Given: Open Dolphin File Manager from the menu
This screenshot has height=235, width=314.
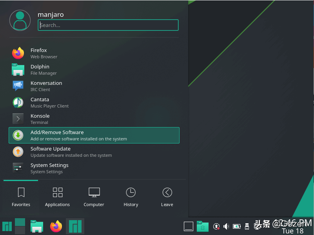Looking at the screenshot, I should click(x=94, y=70).
